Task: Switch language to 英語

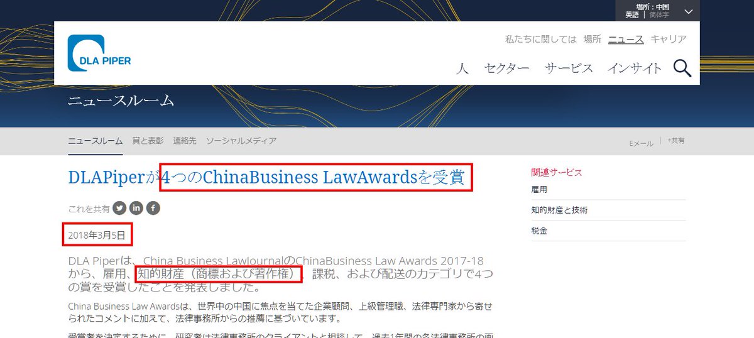Action: (631, 15)
